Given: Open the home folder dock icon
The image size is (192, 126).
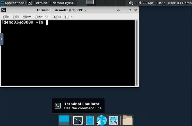Looking at the screenshot, I should (x=127, y=120).
